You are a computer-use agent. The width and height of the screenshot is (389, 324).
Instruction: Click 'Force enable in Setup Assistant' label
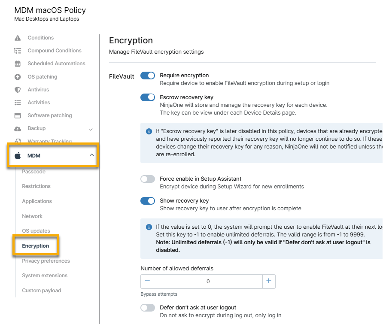tap(201, 179)
